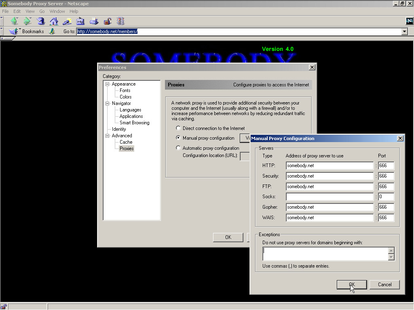Open the Help menu
The height and width of the screenshot is (310, 414).
coord(74,11)
